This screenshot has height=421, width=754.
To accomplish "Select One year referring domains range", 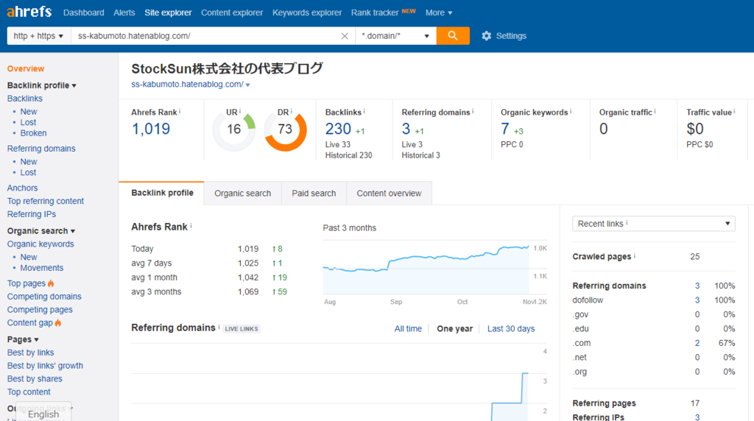I will [454, 329].
